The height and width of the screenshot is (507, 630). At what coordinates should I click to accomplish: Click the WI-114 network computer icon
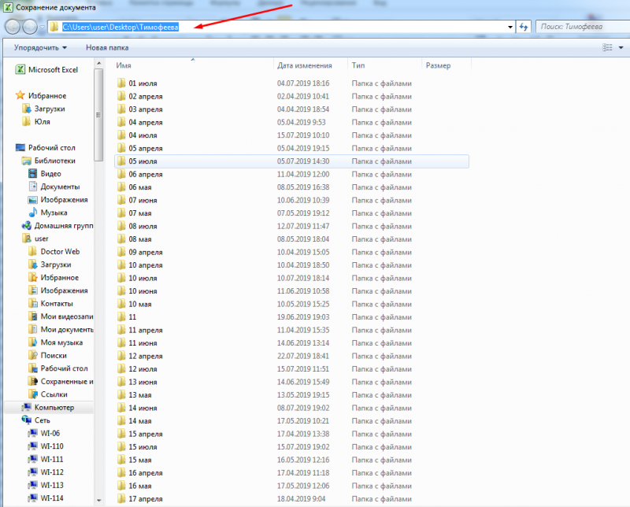pyautogui.click(x=33, y=498)
